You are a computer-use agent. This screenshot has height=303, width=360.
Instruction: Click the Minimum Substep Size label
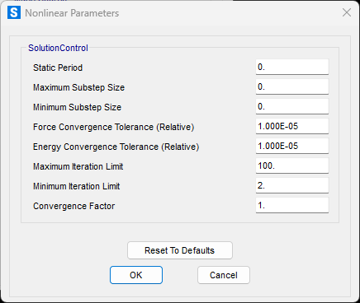tap(77, 107)
